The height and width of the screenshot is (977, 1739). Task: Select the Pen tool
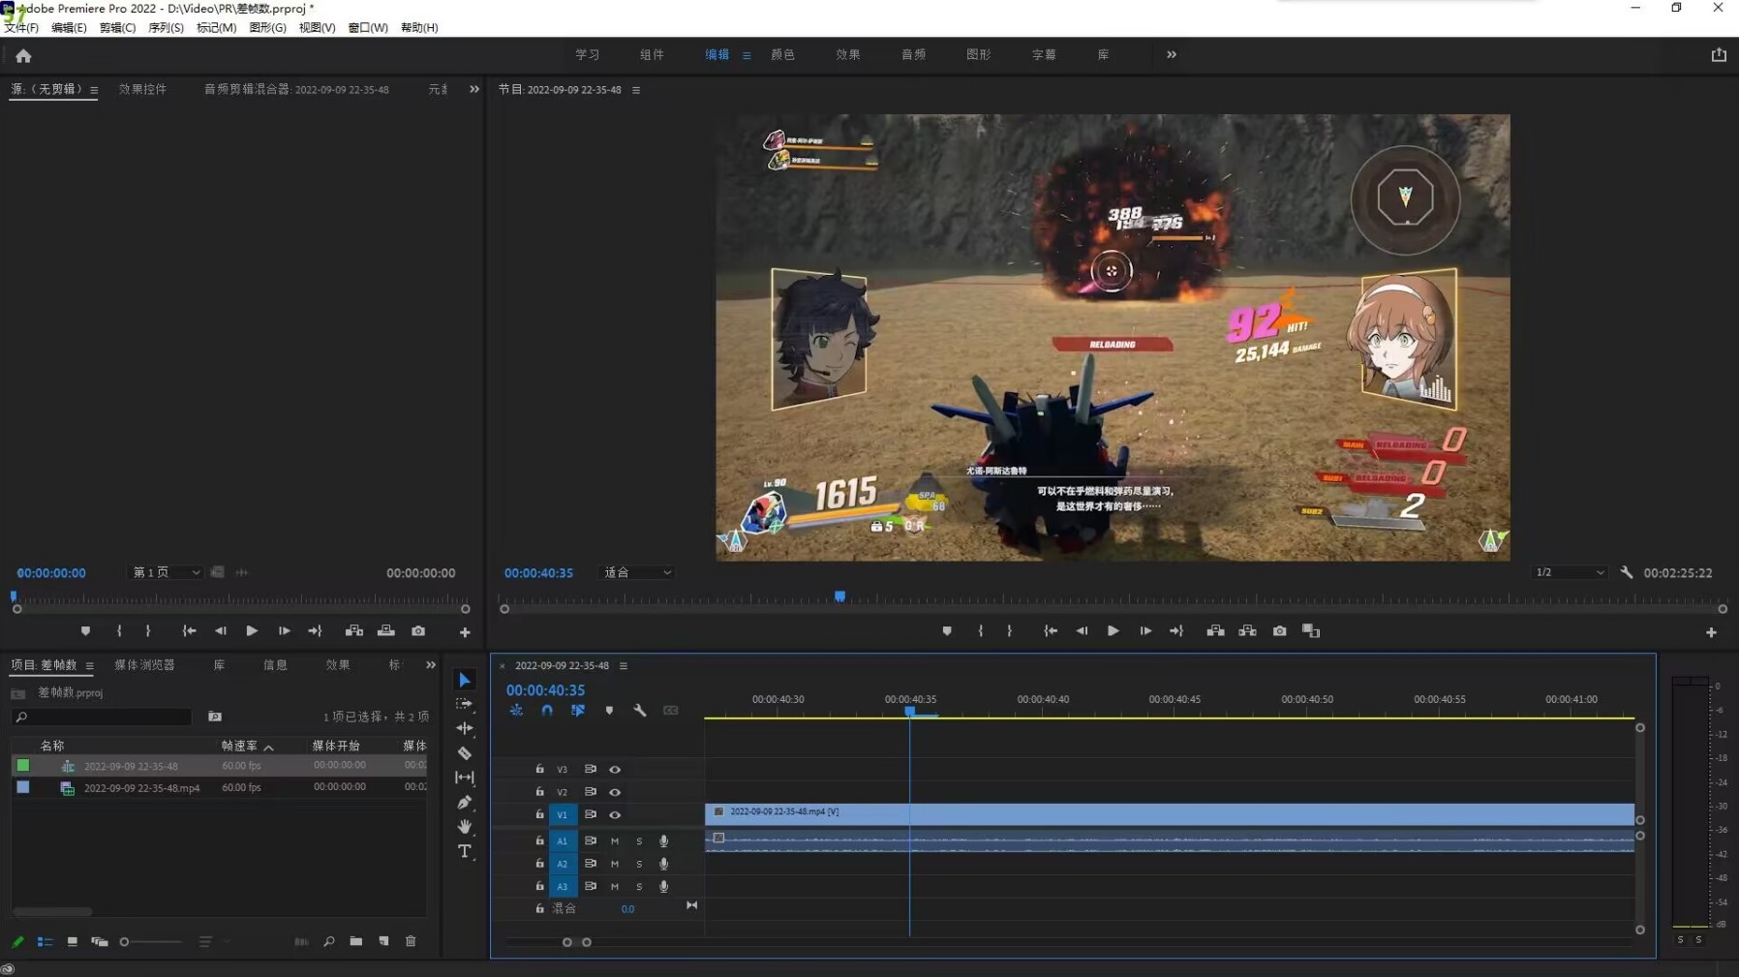[465, 802]
